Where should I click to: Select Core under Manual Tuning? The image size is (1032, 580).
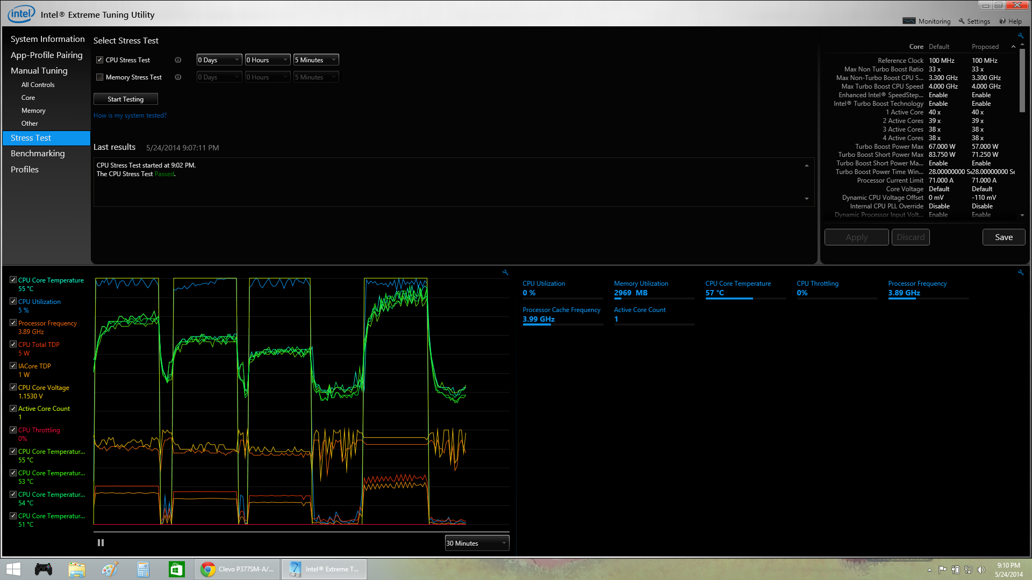28,98
